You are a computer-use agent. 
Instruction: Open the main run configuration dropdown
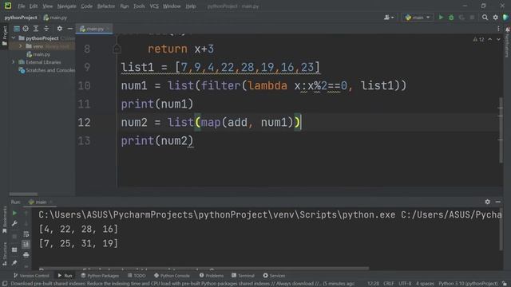click(418, 18)
